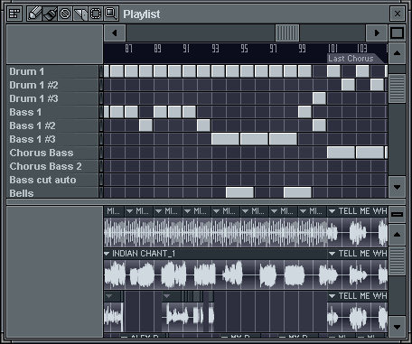Click the Bass 1 #3 pattern block at bar 97
This screenshot has height=344, width=412.
pyautogui.click(x=283, y=139)
